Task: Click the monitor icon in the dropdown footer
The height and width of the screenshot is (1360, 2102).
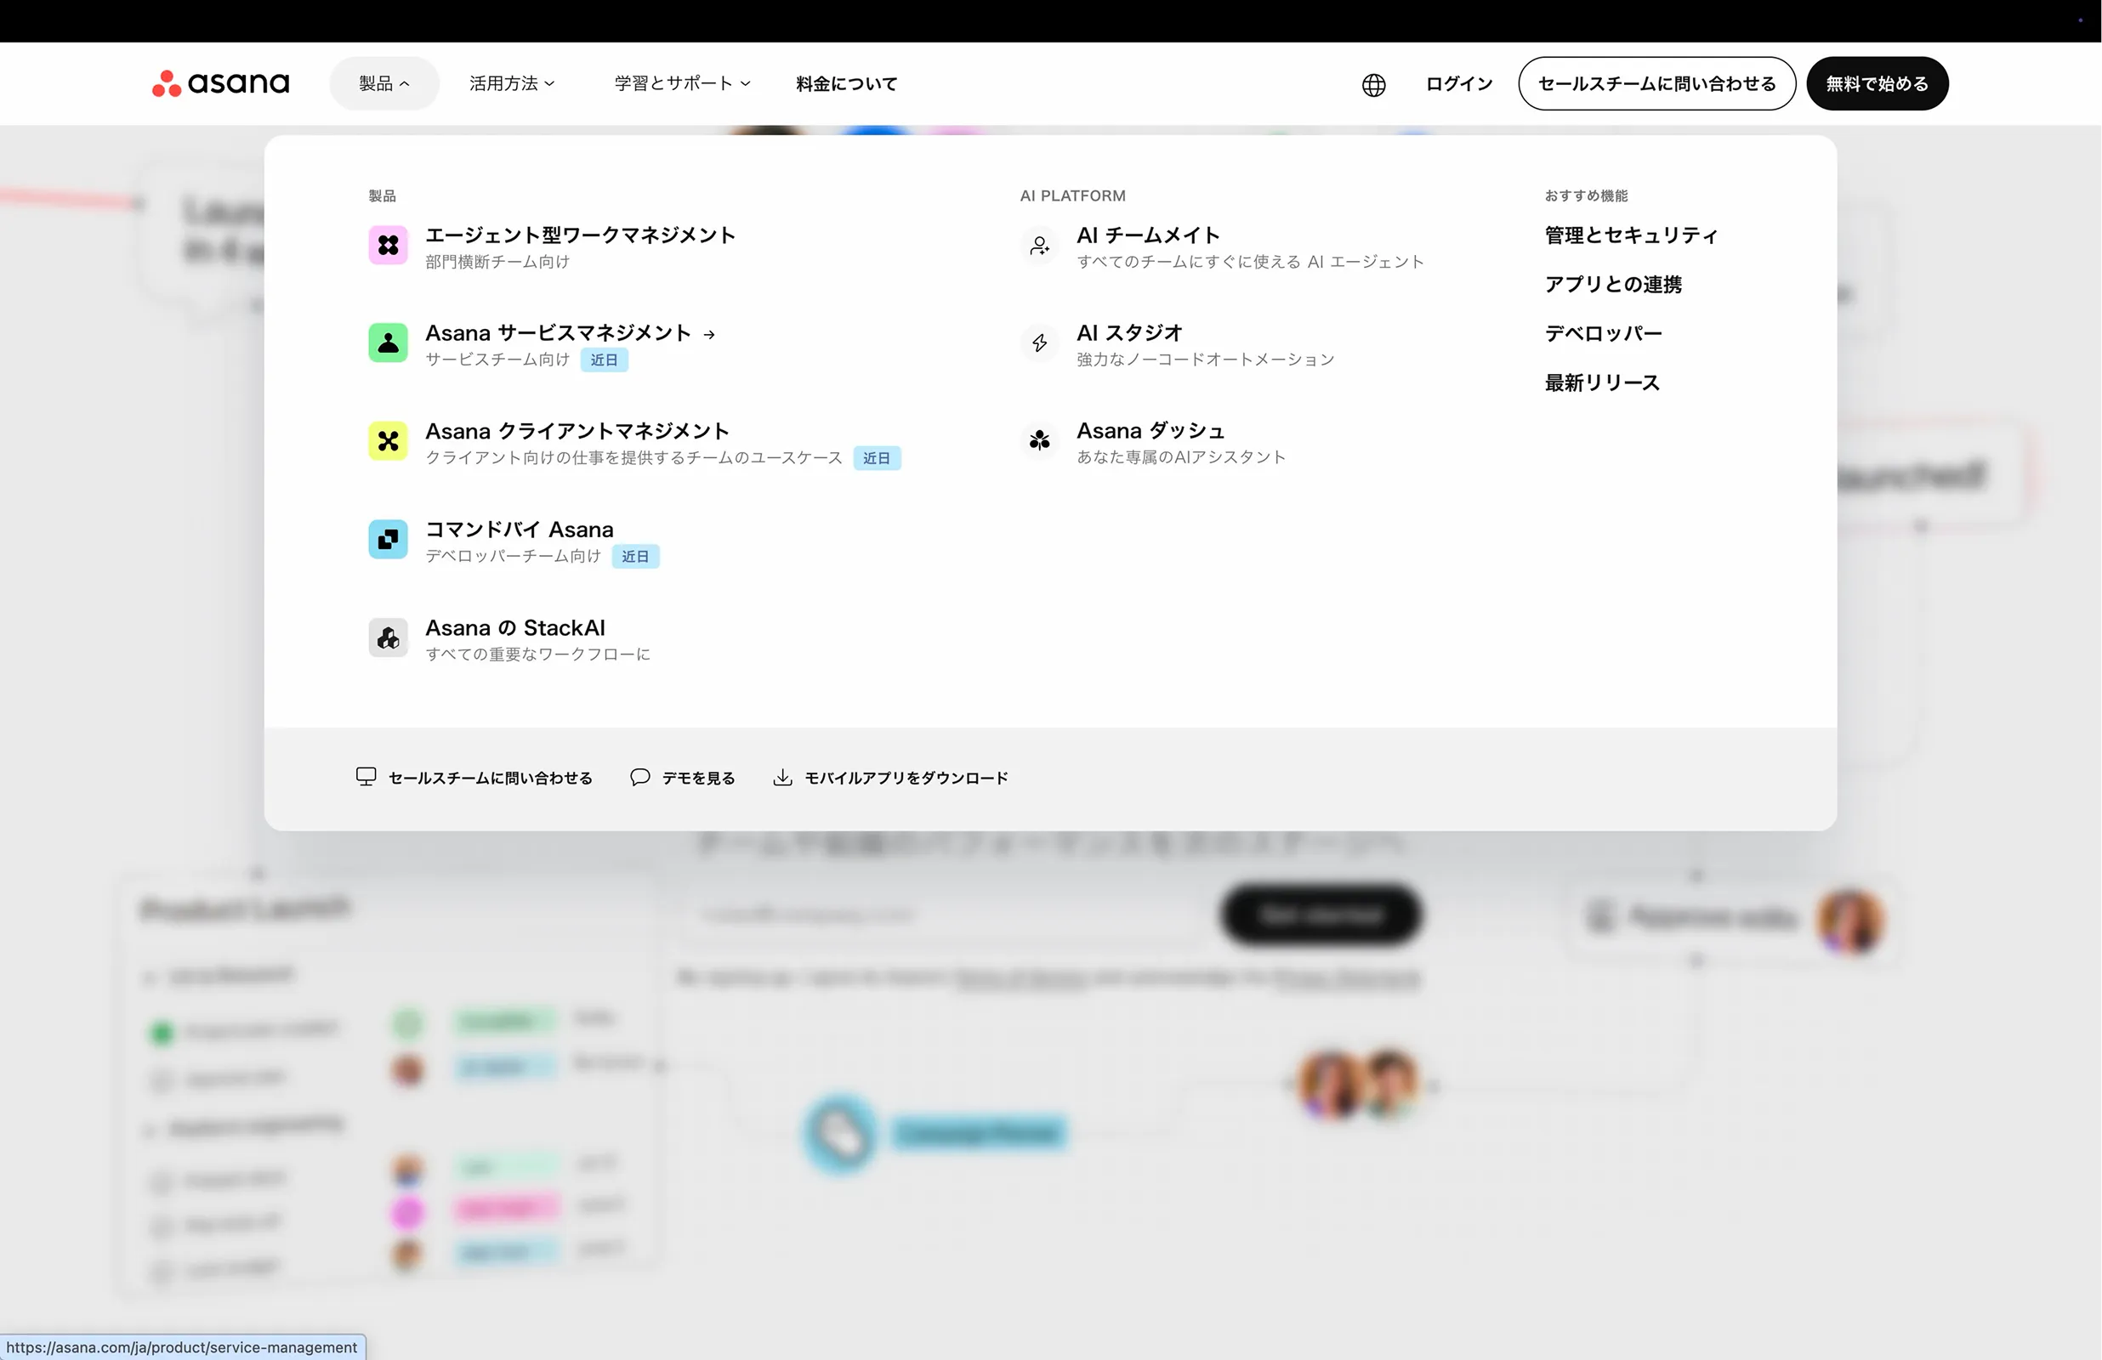Action: click(x=366, y=776)
